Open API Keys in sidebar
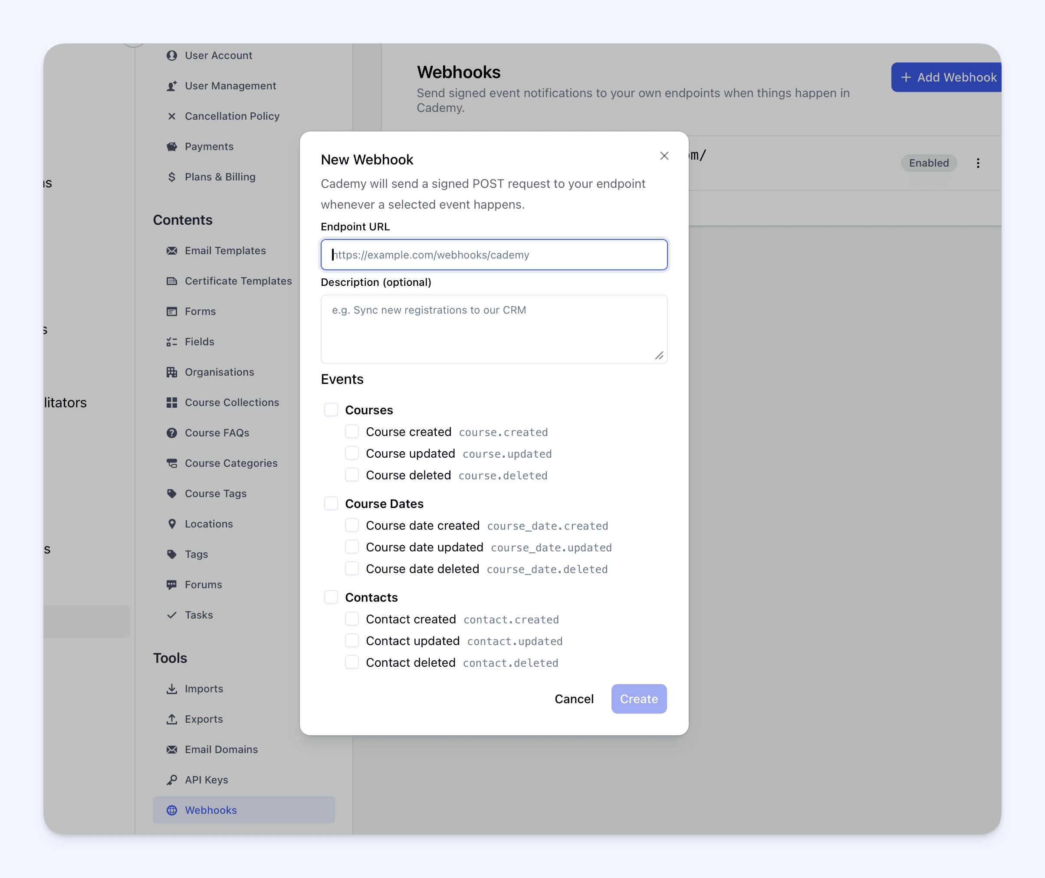The image size is (1045, 878). click(x=206, y=780)
